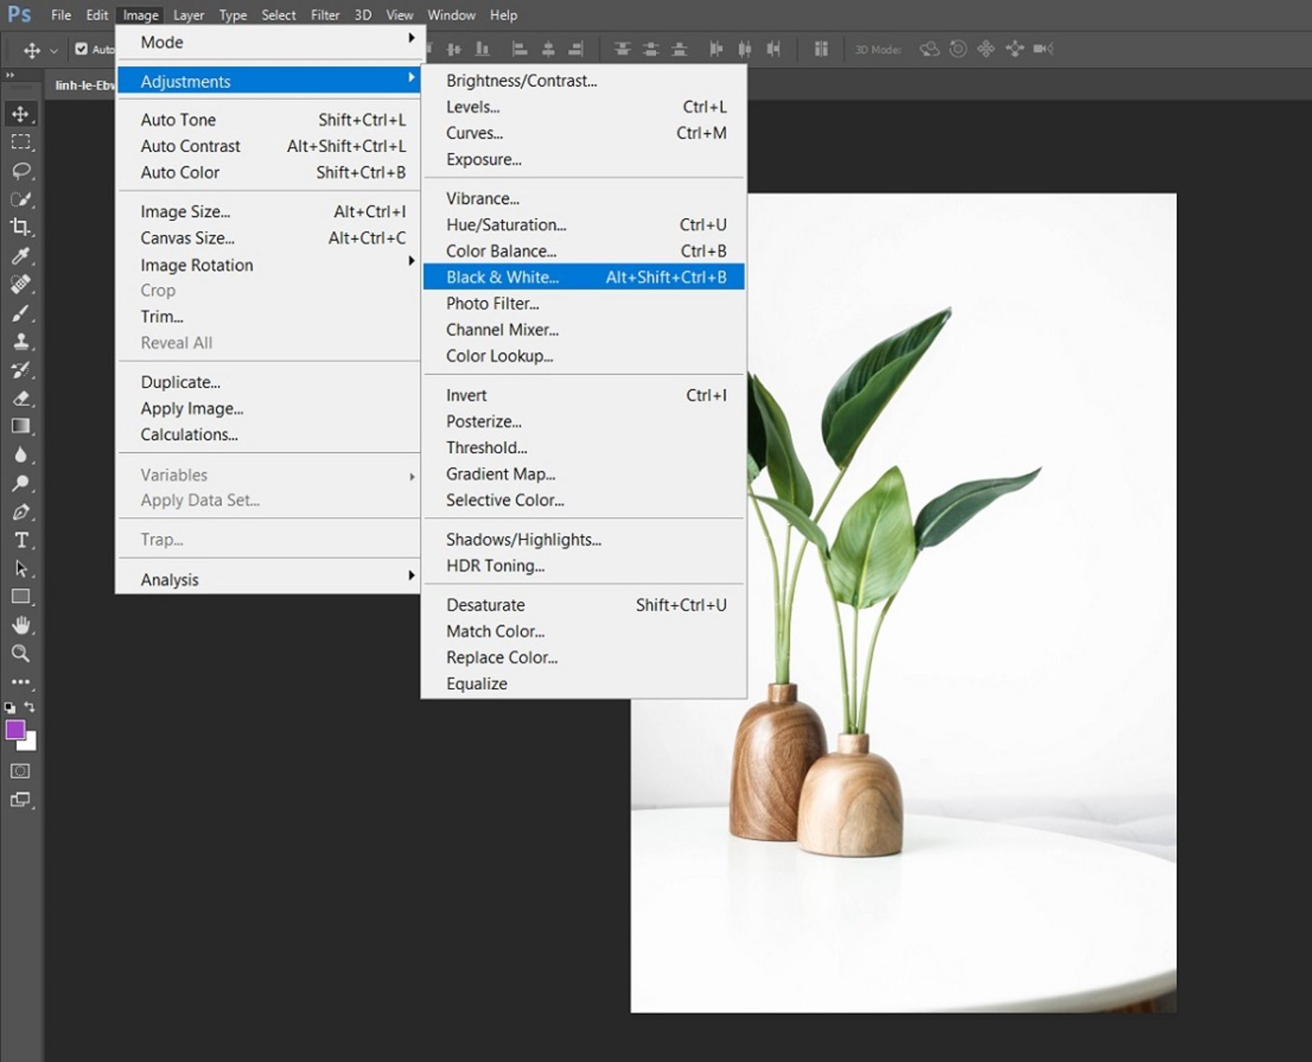Choose the Brush tool
Image resolution: width=1312 pixels, height=1062 pixels.
(20, 314)
